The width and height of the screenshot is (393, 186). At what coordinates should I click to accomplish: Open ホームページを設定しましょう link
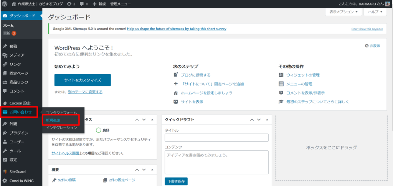coord(207,93)
